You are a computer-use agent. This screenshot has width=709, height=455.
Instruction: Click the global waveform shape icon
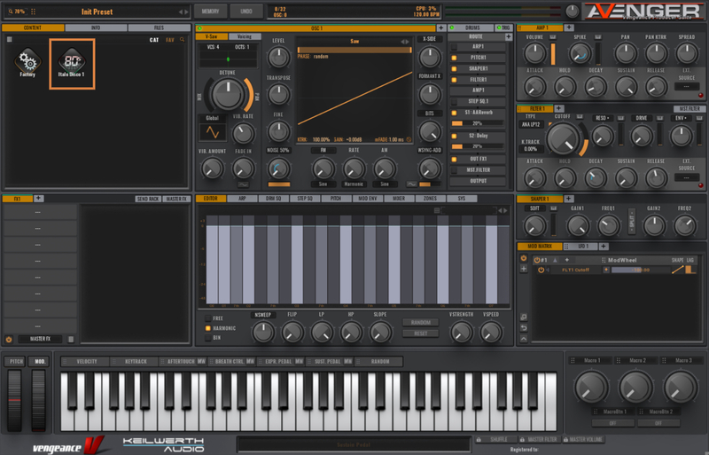212,131
